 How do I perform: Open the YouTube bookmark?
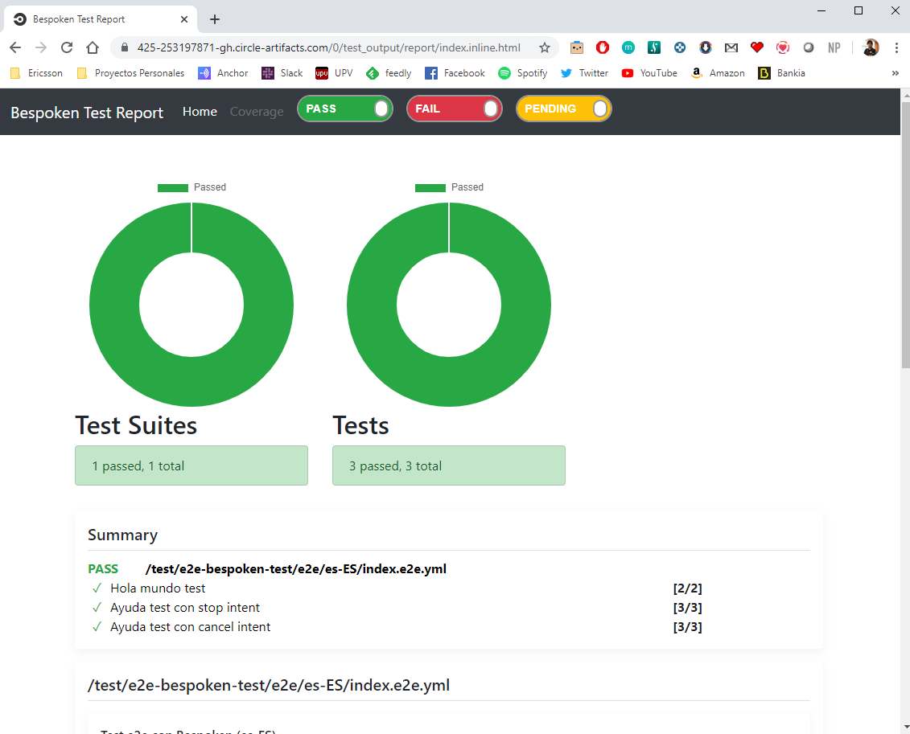[649, 73]
